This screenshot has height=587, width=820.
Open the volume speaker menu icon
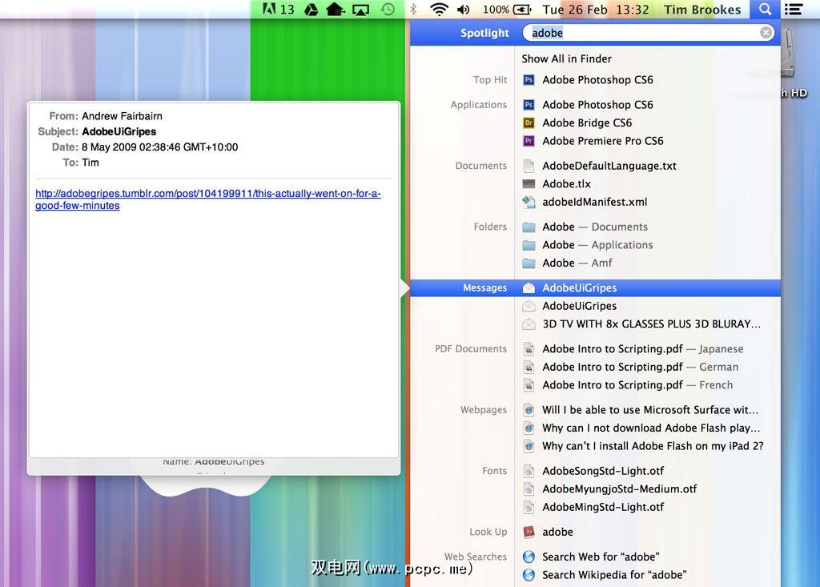(x=463, y=10)
